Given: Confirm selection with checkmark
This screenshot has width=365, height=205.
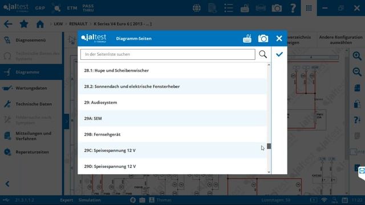Looking at the screenshot, I should (279, 54).
